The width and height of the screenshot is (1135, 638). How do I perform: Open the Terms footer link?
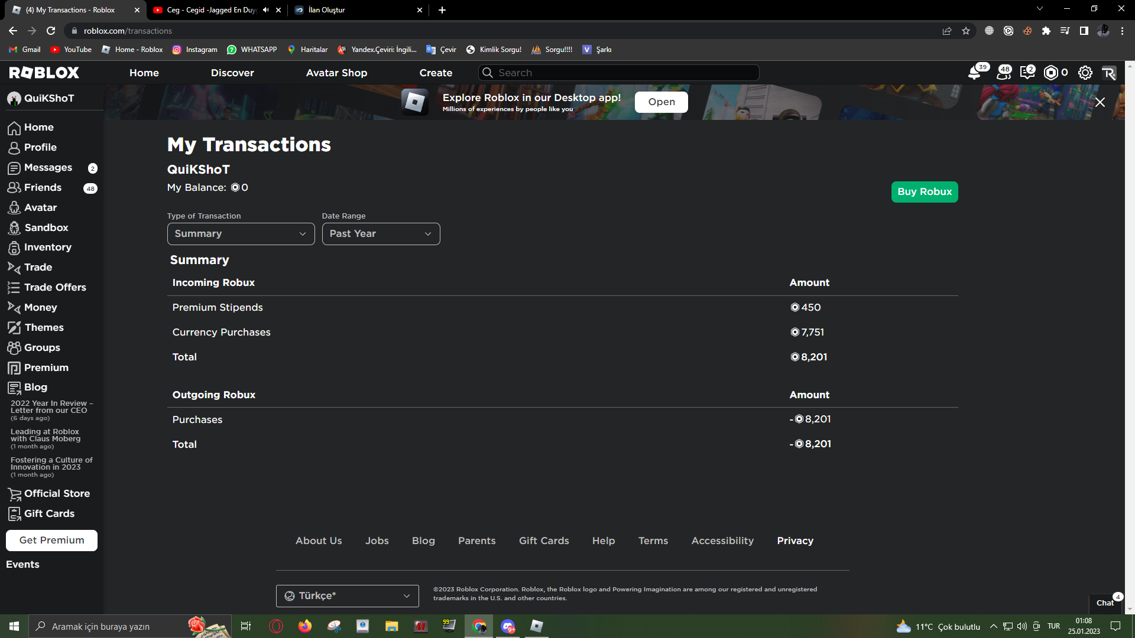pyautogui.click(x=653, y=541)
